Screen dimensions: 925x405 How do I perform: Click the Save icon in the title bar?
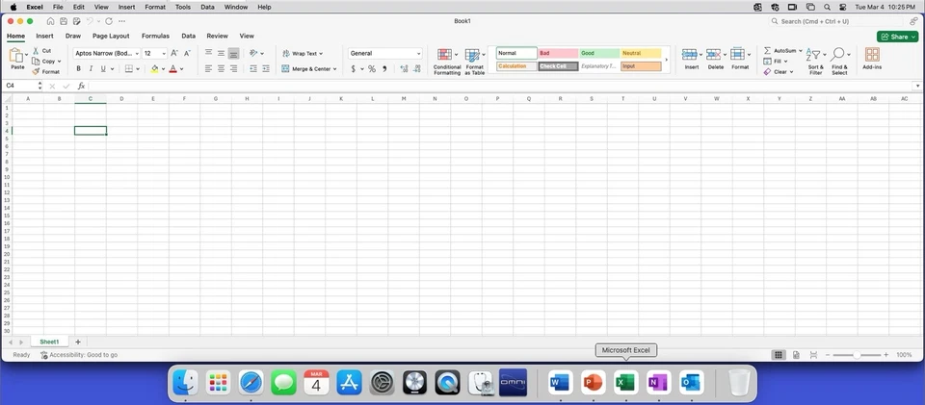64,21
